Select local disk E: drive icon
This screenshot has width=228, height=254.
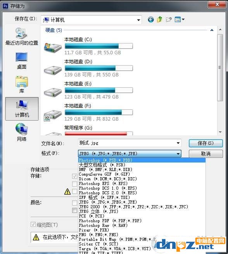(x=53, y=92)
